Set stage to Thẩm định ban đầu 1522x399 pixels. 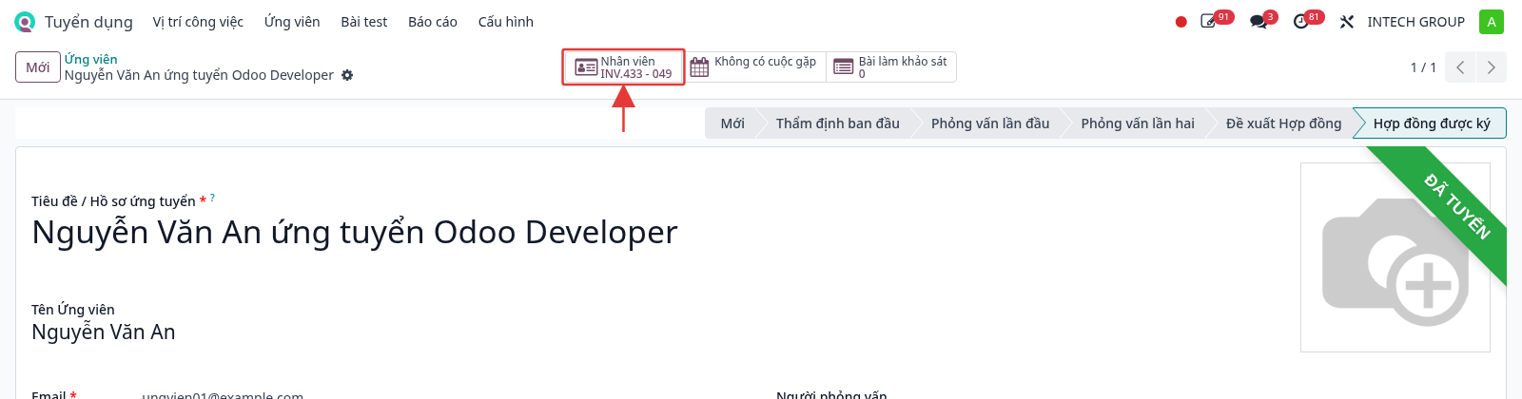837,123
